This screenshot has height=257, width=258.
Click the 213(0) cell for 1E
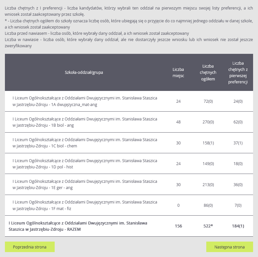tap(208, 184)
